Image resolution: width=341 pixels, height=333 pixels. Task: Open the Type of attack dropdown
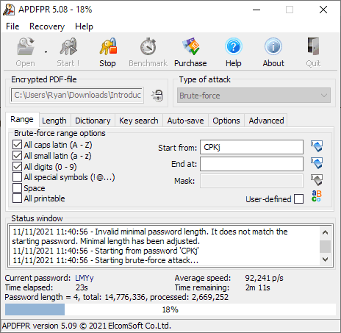pos(254,96)
